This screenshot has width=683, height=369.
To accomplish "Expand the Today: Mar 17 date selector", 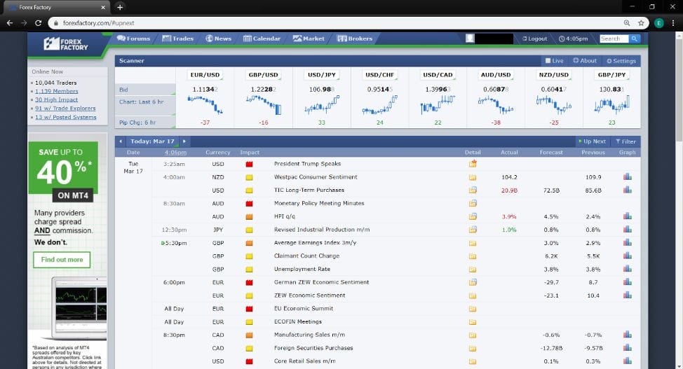I will pyautogui.click(x=152, y=141).
